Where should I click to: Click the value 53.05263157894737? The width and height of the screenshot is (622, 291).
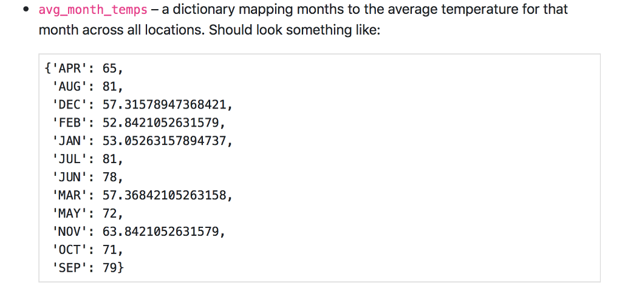click(x=164, y=141)
